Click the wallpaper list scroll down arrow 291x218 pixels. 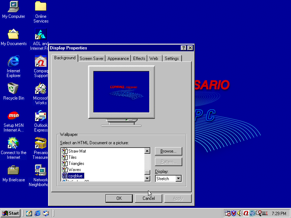[147, 178]
